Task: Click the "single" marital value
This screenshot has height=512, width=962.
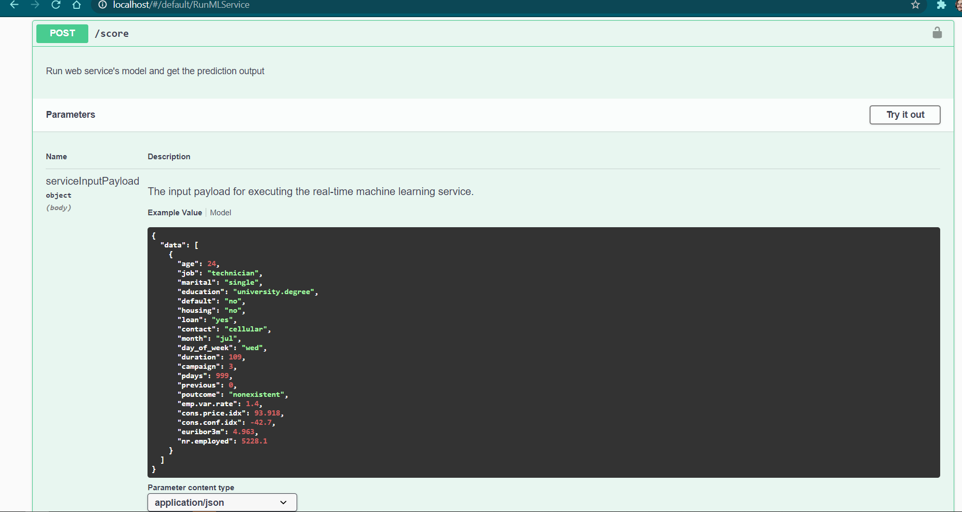Action: (x=242, y=283)
